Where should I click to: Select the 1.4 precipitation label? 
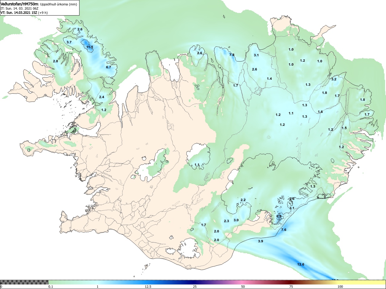click(x=269, y=79)
